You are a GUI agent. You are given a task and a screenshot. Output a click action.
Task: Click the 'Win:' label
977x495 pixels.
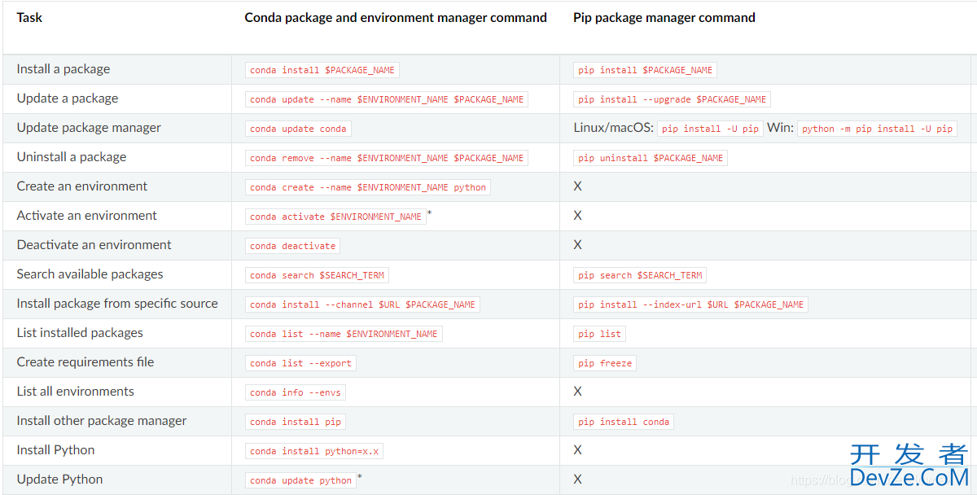(780, 128)
